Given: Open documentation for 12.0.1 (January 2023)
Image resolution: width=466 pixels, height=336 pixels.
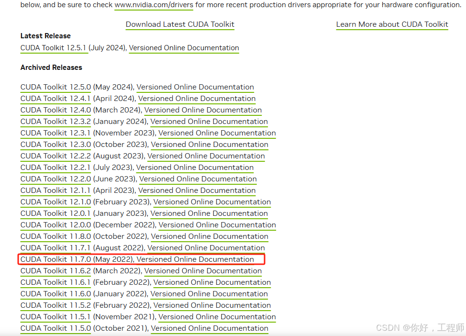Looking at the screenshot, I should pos(209,213).
